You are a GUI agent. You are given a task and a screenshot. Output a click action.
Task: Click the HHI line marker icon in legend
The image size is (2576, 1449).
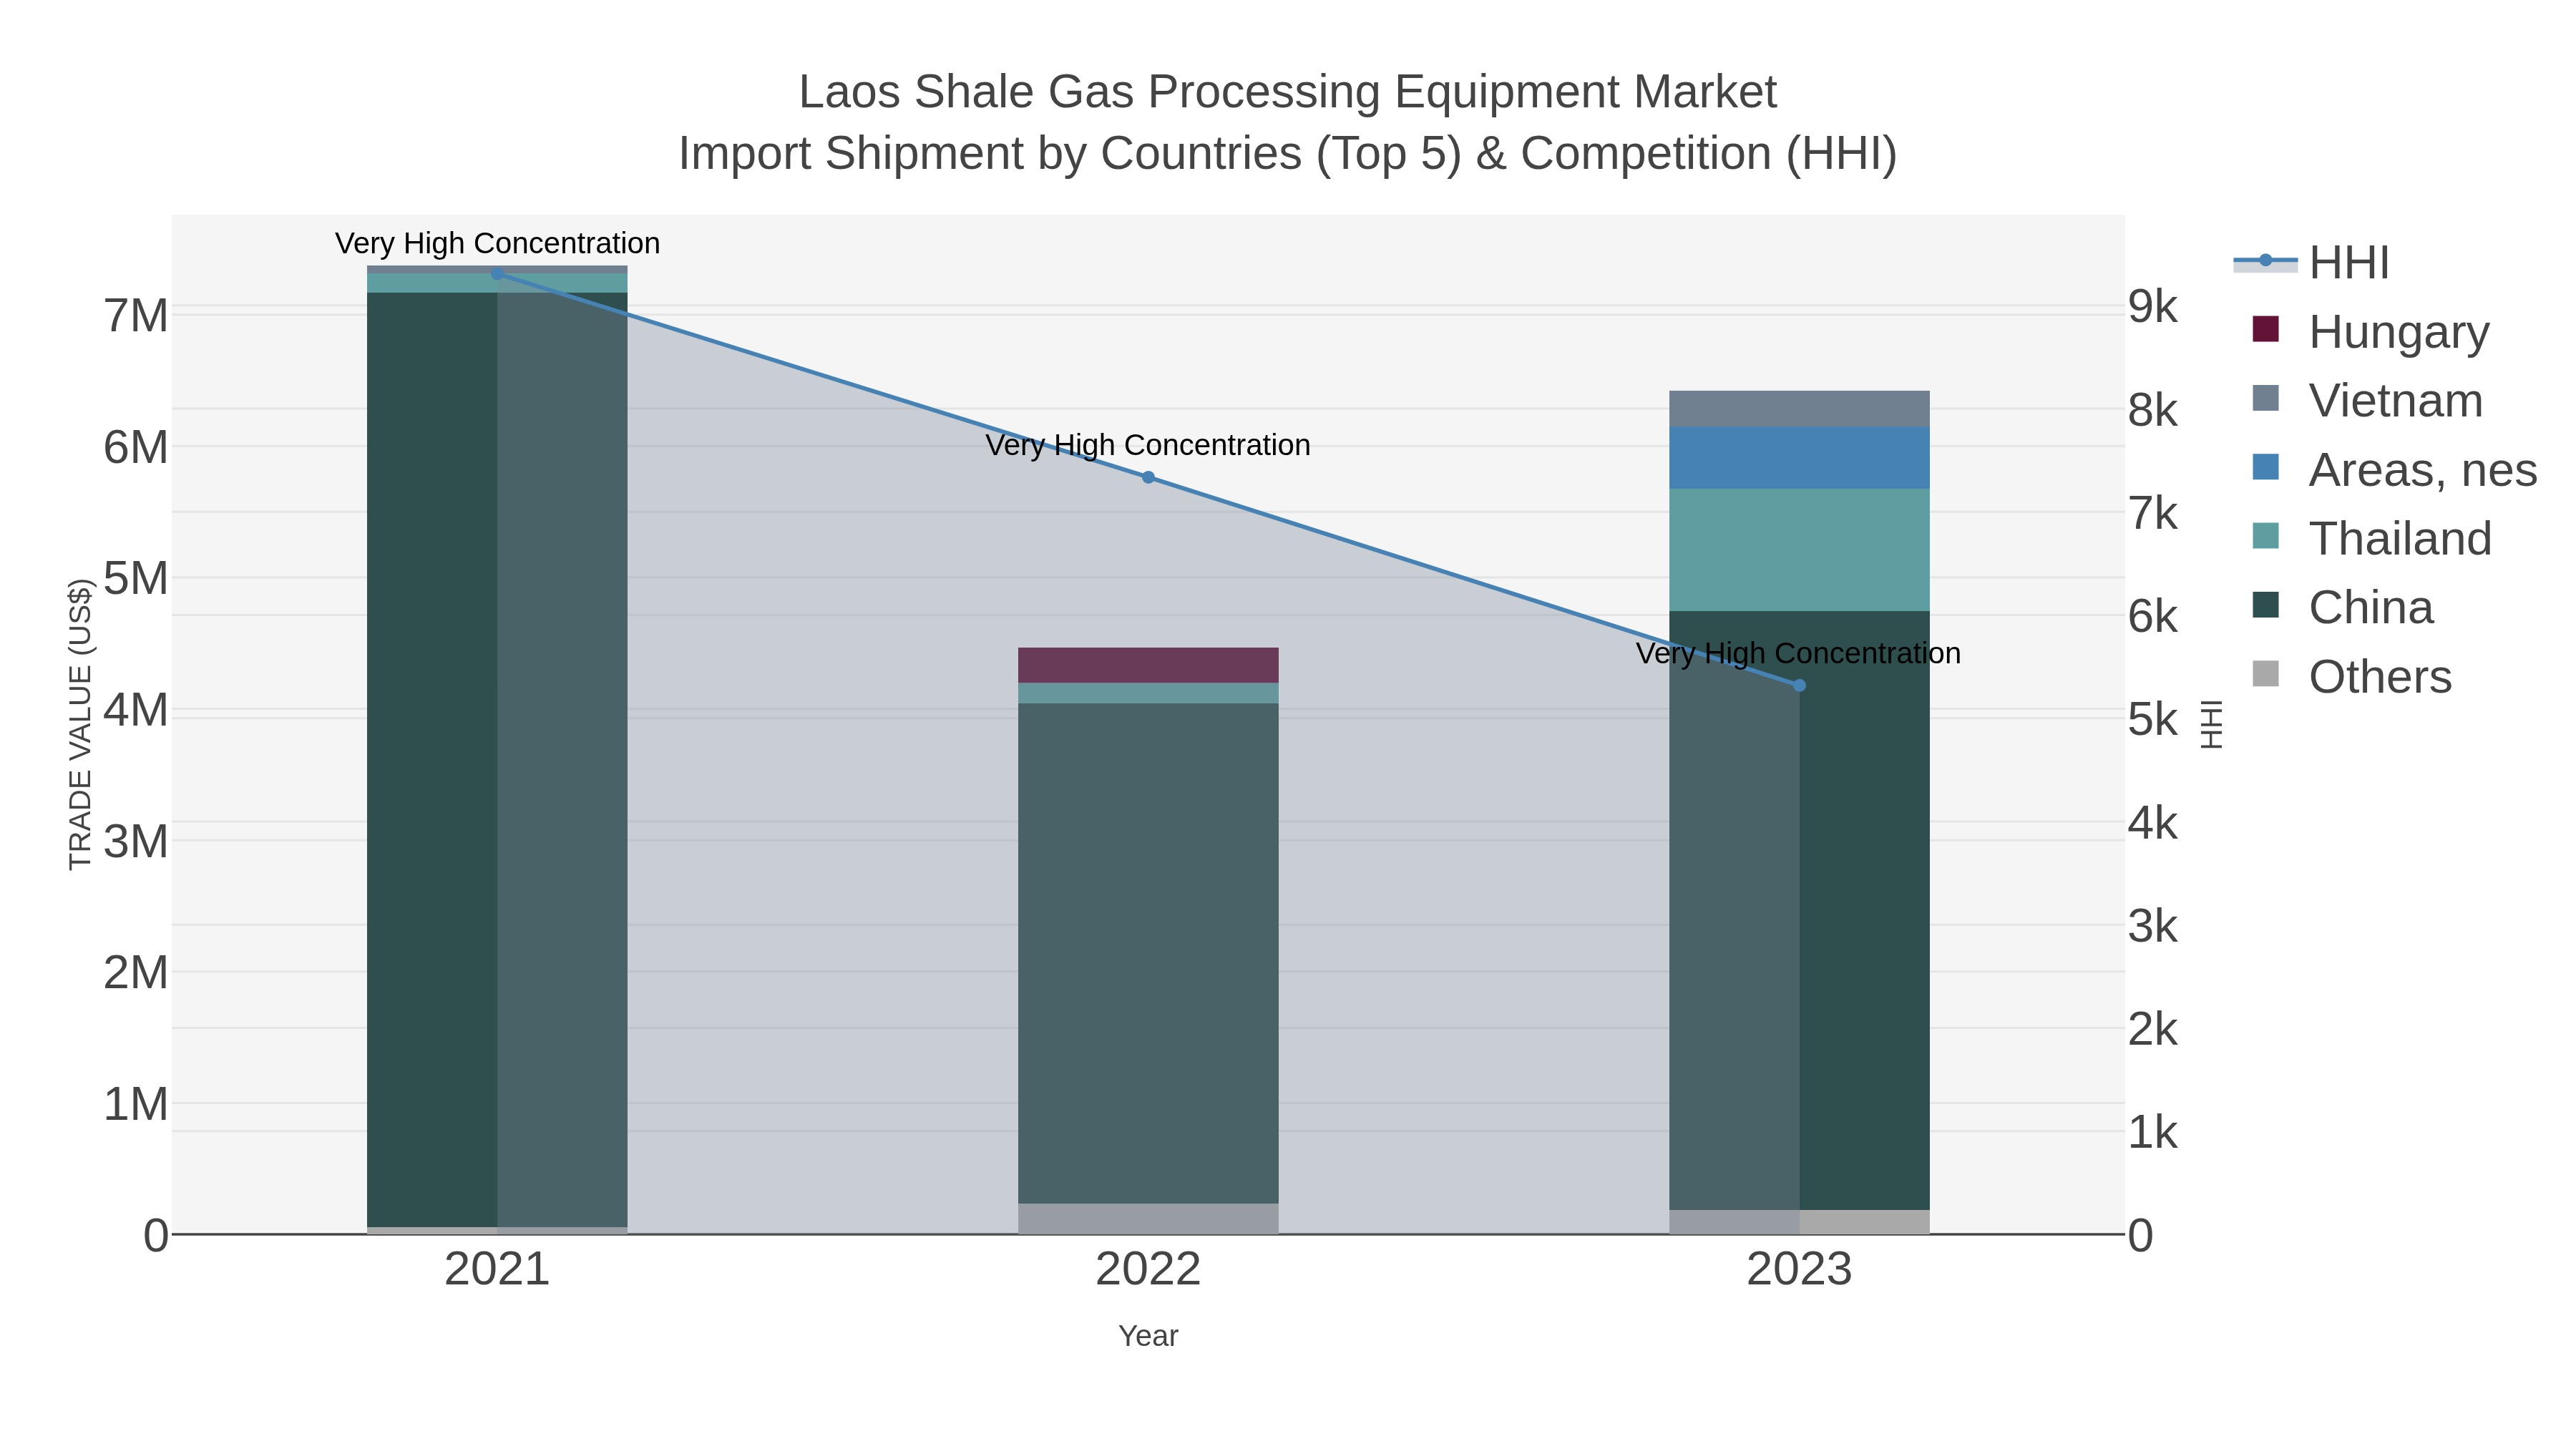pyautogui.click(x=2265, y=261)
